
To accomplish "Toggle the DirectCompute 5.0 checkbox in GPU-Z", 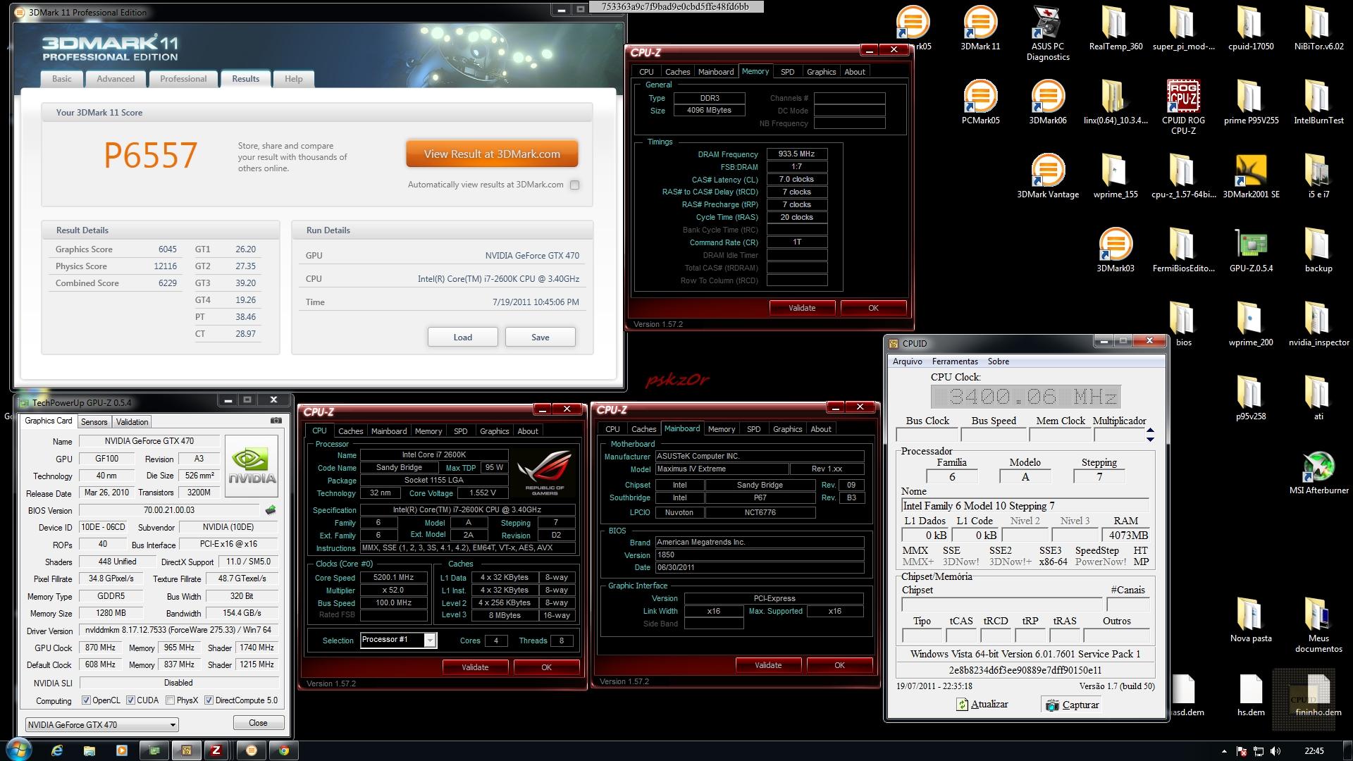I will (209, 700).
